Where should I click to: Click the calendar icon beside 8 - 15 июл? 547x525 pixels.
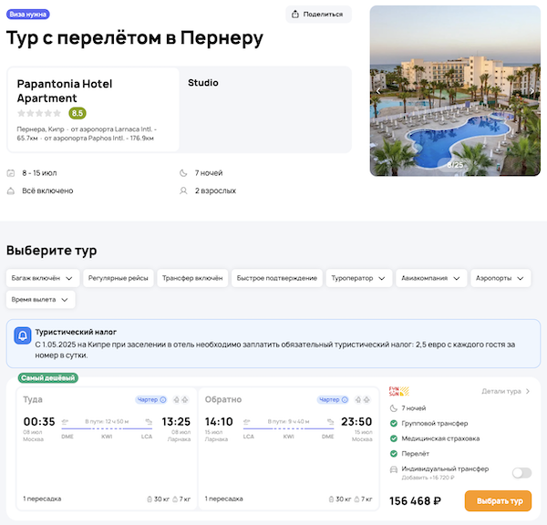pos(11,172)
